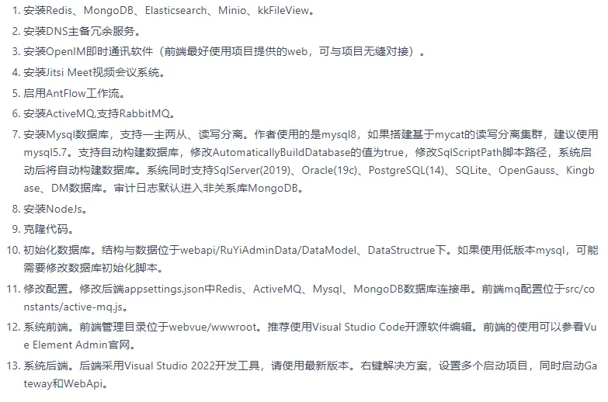Click Element Admin official site text
This screenshot has width=608, height=402.
(80, 345)
